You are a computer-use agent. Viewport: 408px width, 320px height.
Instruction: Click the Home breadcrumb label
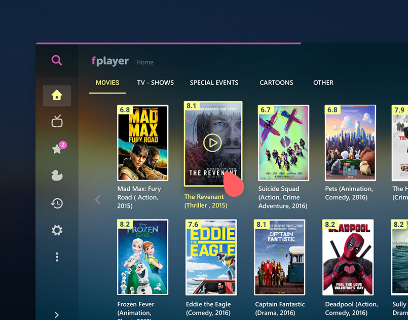tap(144, 62)
